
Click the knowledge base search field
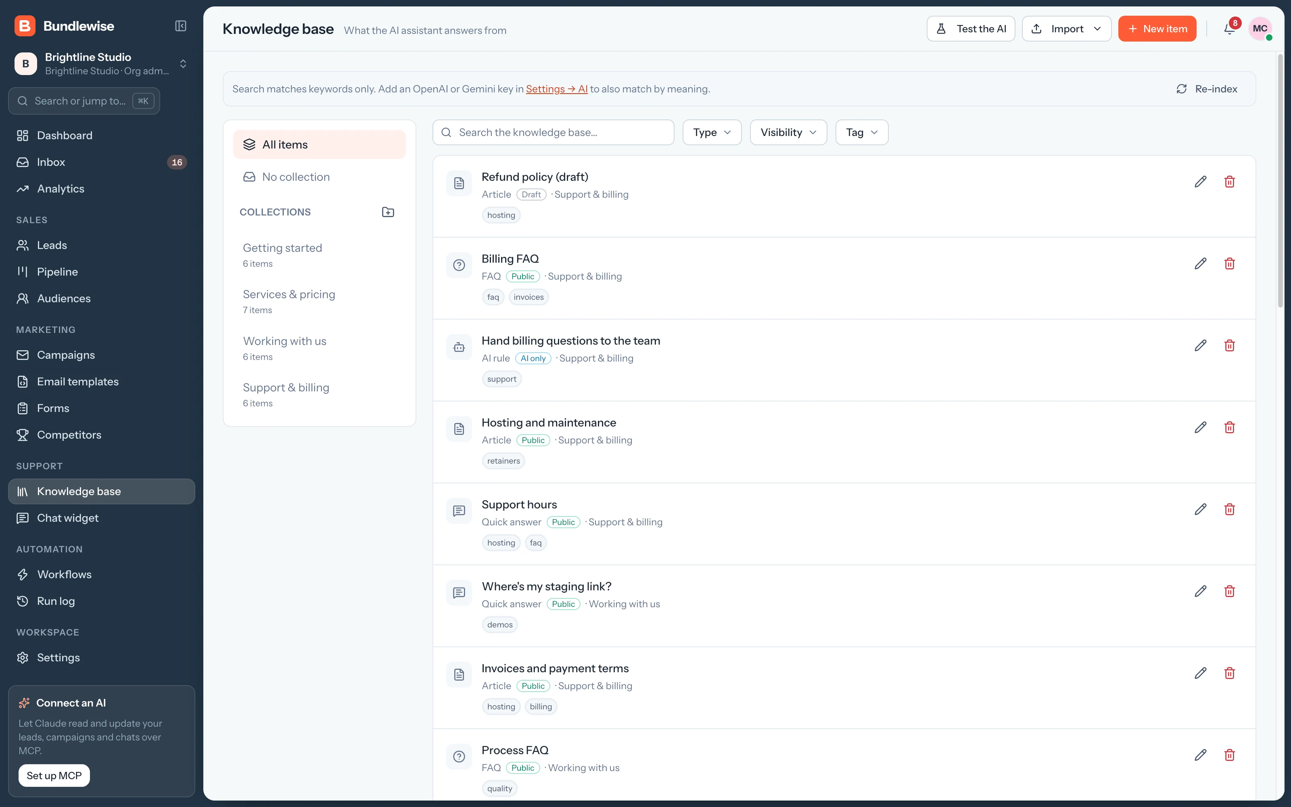tap(553, 132)
